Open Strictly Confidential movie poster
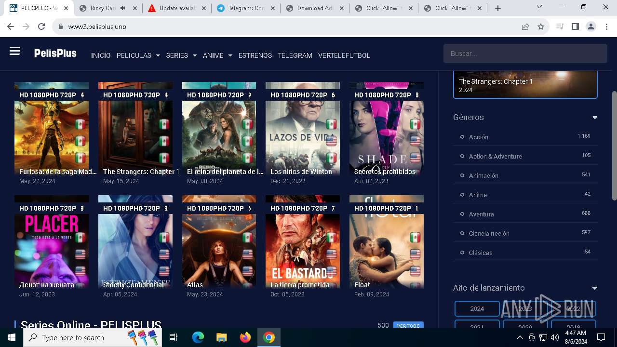Image resolution: width=617 pixels, height=347 pixels. click(x=135, y=242)
